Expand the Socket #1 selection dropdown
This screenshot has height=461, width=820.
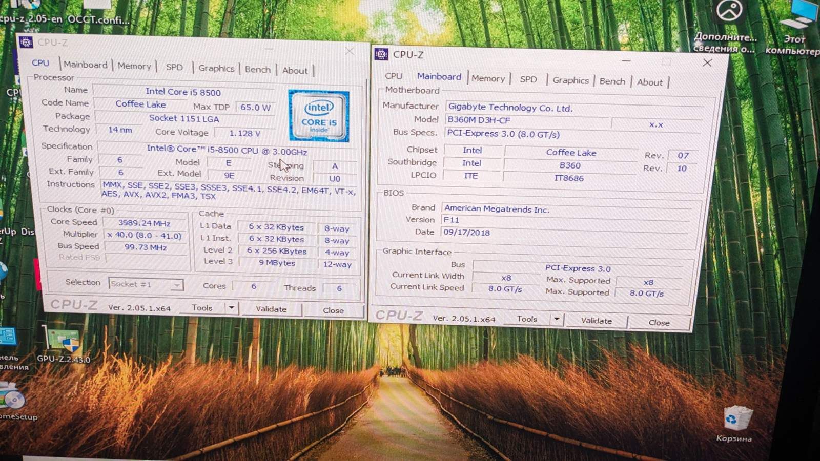coord(176,285)
